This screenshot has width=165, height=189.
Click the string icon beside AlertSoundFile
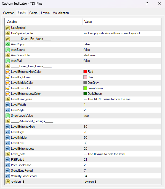coord(8,55)
